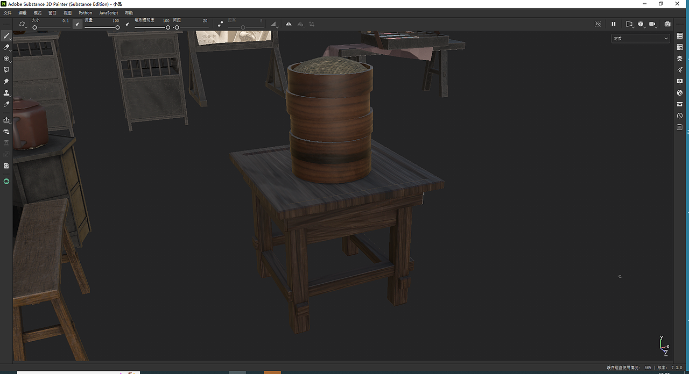This screenshot has height=374, width=689.
Task: Click the Substance 3D Painter title icon
Action: click(4, 4)
